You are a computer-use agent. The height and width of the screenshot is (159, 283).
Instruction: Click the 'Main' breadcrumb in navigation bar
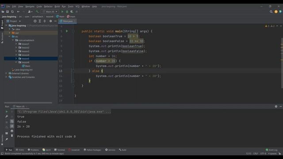tap(60, 17)
